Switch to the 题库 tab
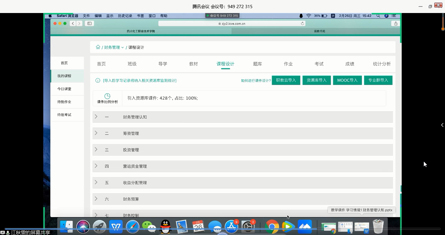445x235 pixels. click(x=257, y=64)
